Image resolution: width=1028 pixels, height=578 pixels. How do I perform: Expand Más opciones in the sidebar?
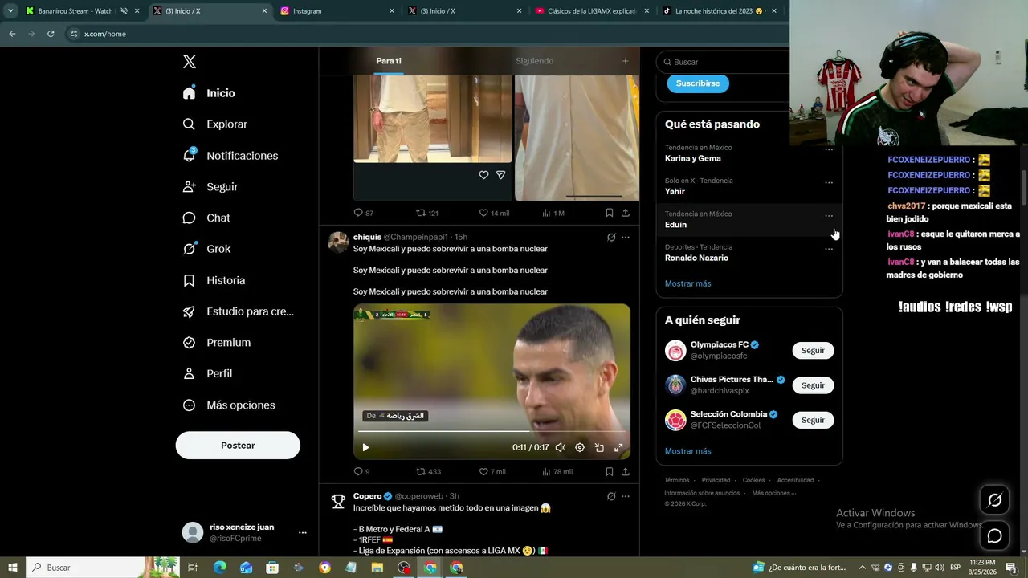click(x=229, y=405)
